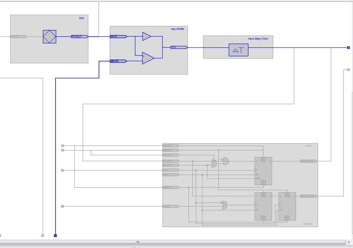This screenshot has height=248, width=353.
Task: Select the rightmost bottom flip-flop
Action: pyautogui.click(x=287, y=206)
